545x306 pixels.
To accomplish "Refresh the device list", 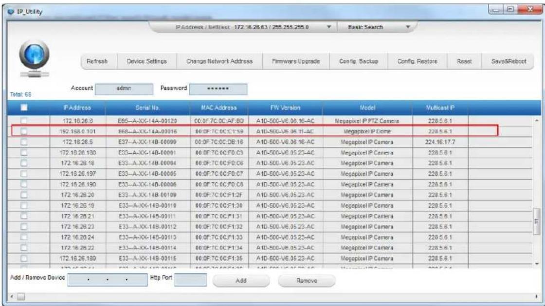I will tap(97, 61).
